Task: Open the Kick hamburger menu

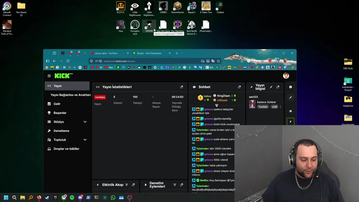Action: point(49,76)
